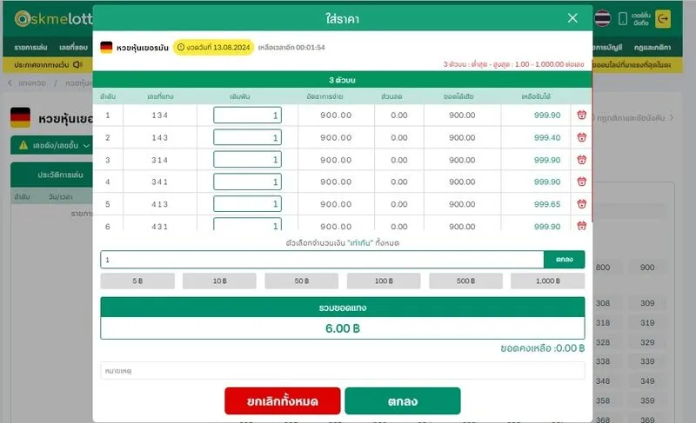Select number 359 in background grid
This screenshot has height=423, width=696.
647,400
